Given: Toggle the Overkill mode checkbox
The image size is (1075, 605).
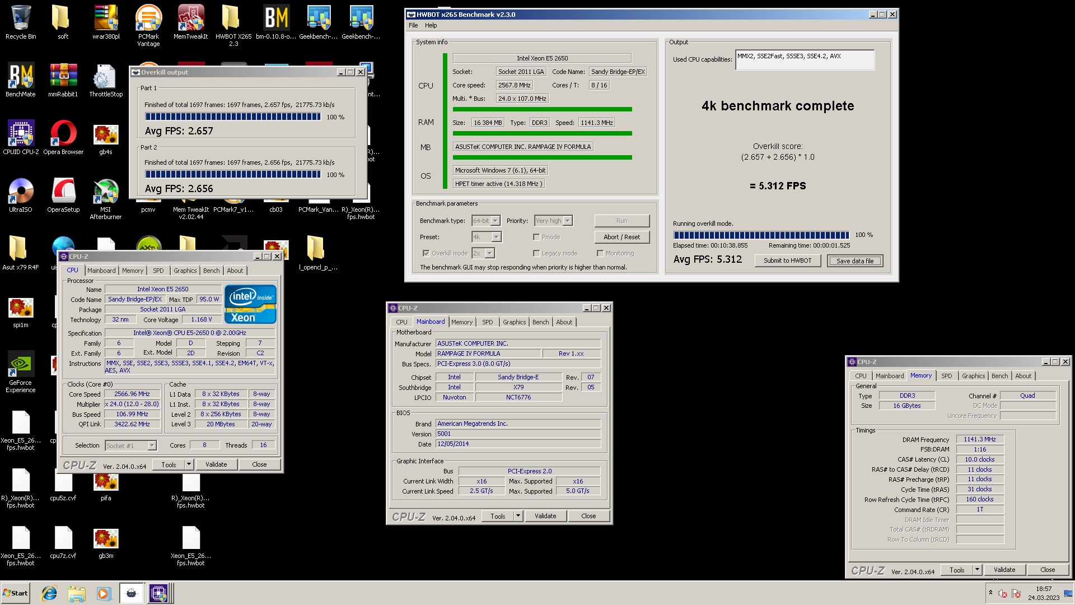Looking at the screenshot, I should (x=426, y=253).
